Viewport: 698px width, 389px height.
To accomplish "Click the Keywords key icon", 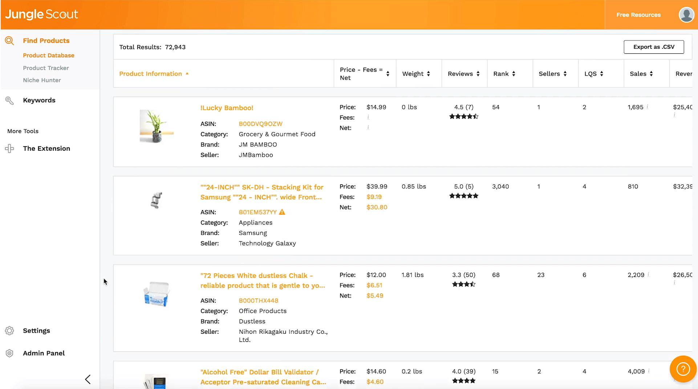I will click(x=9, y=101).
